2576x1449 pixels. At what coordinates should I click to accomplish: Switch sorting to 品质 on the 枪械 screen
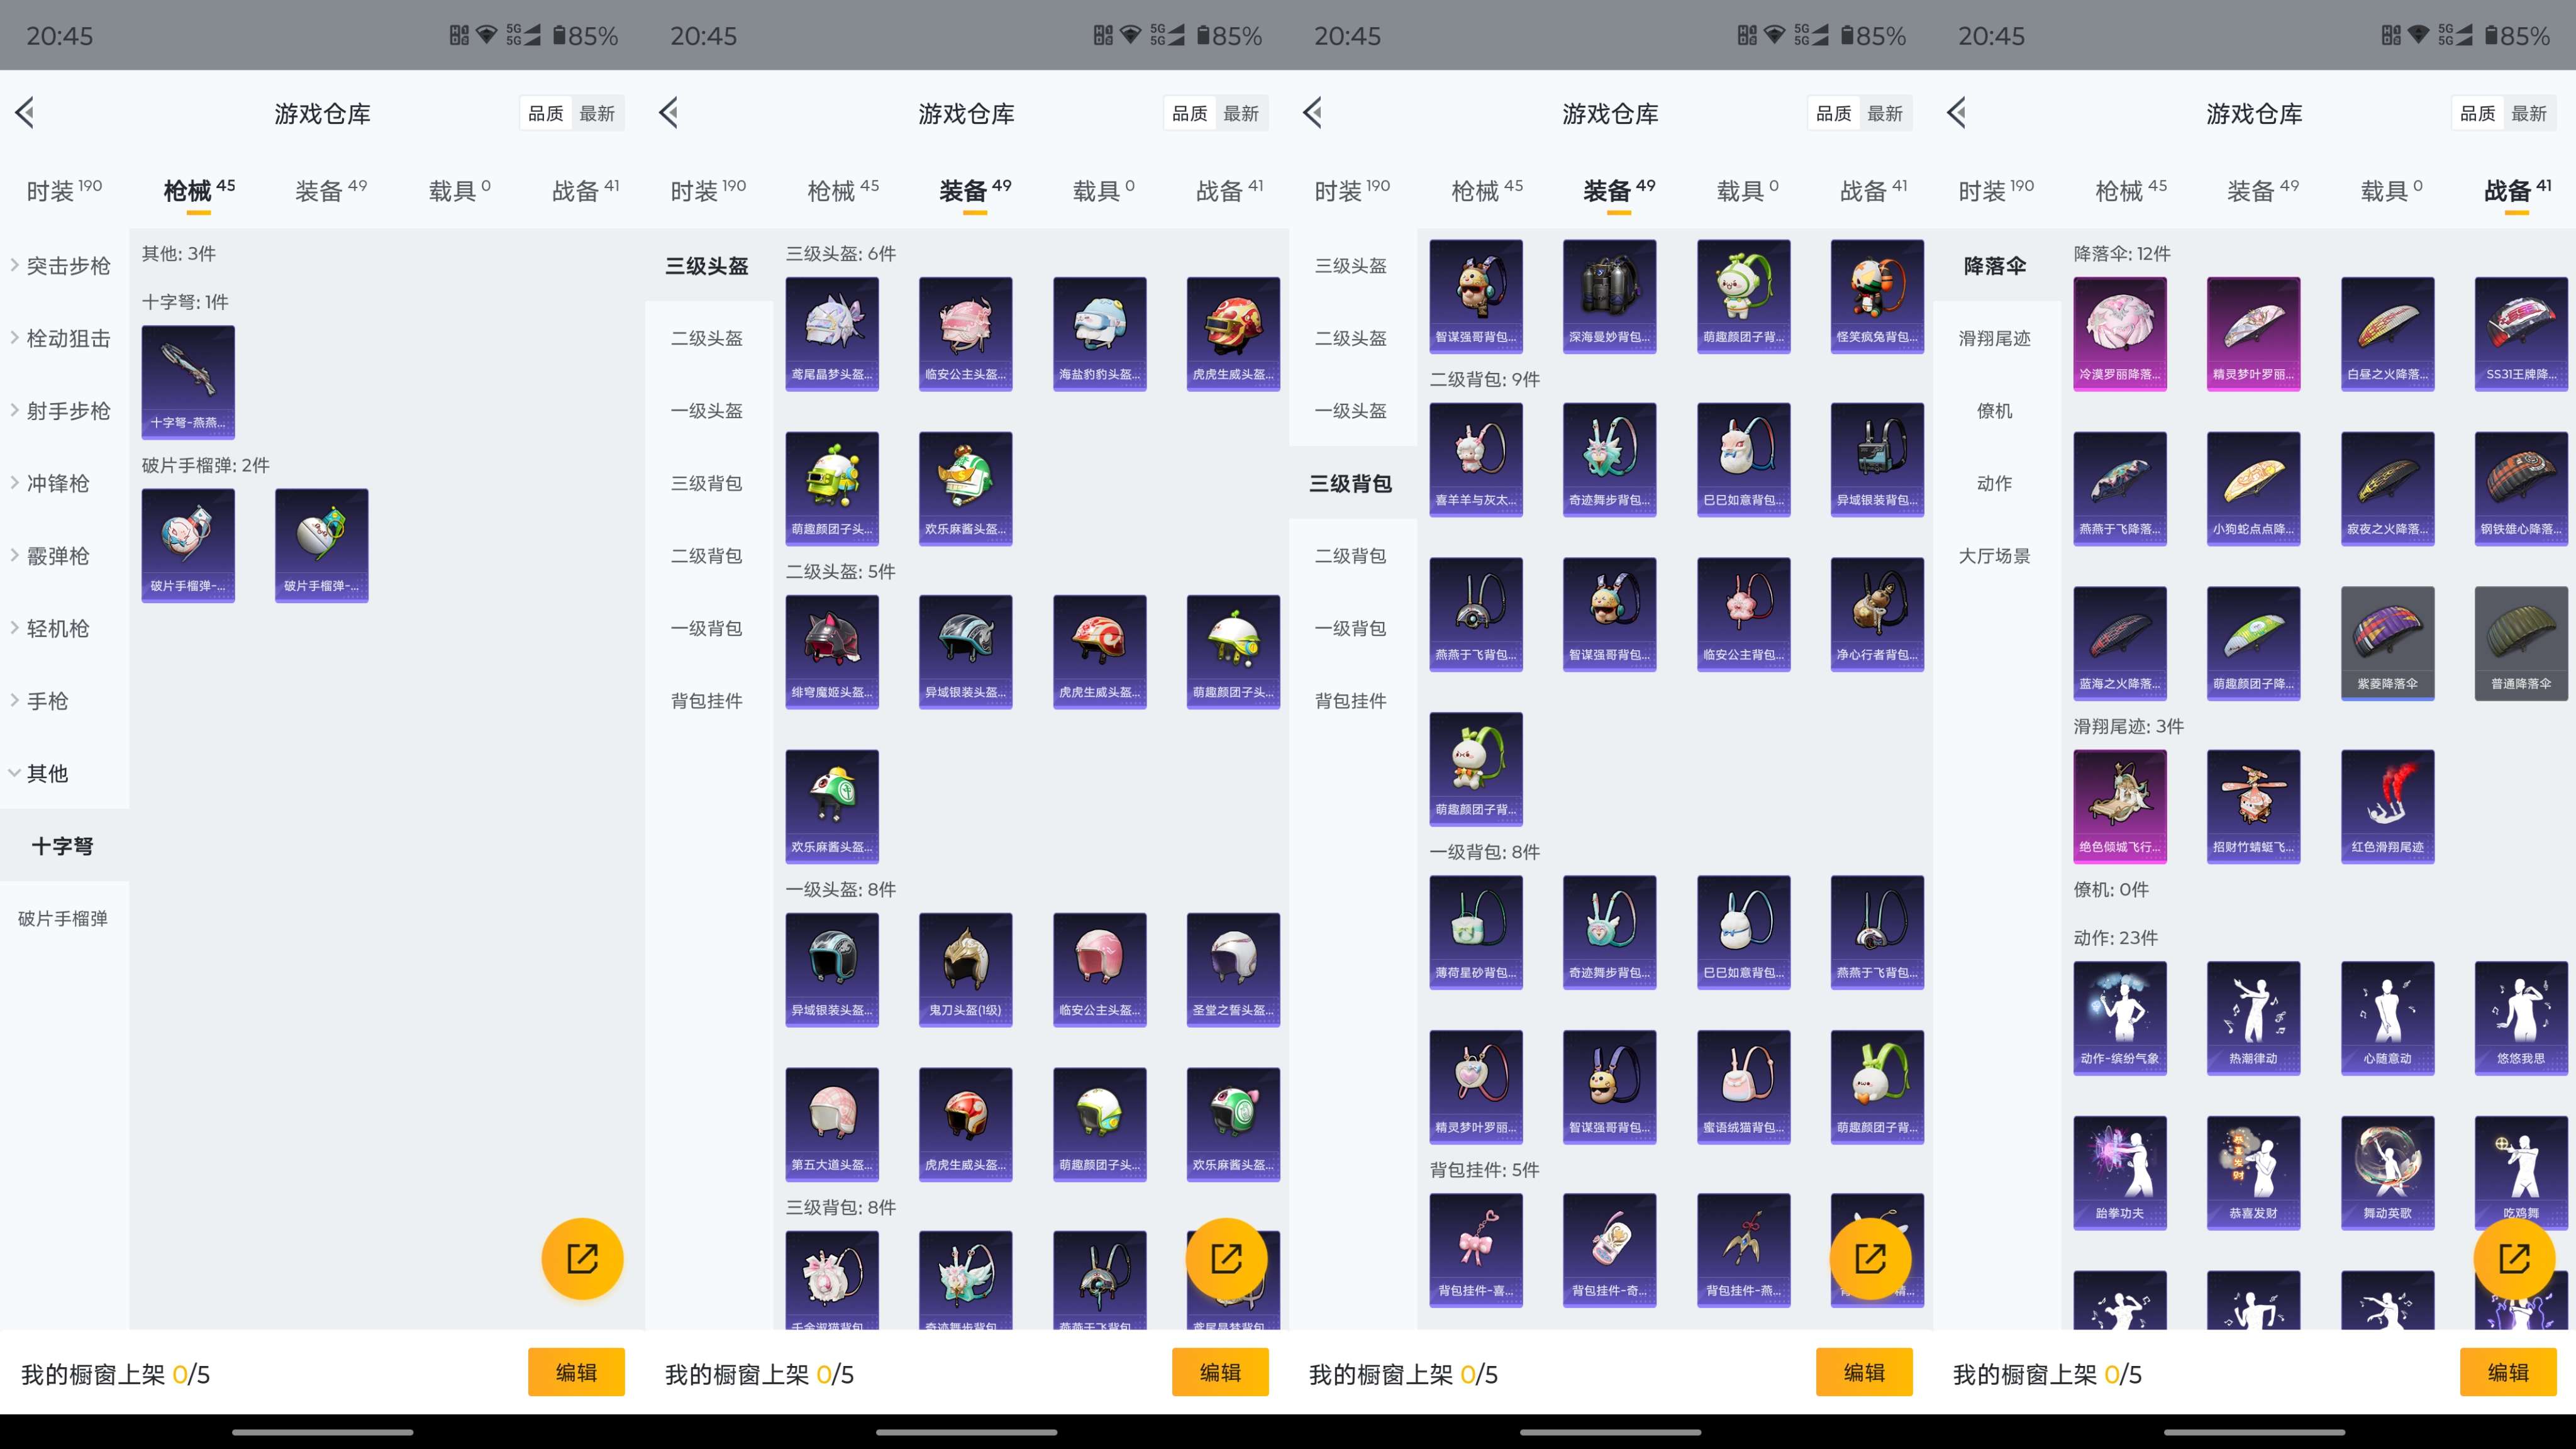[x=546, y=113]
